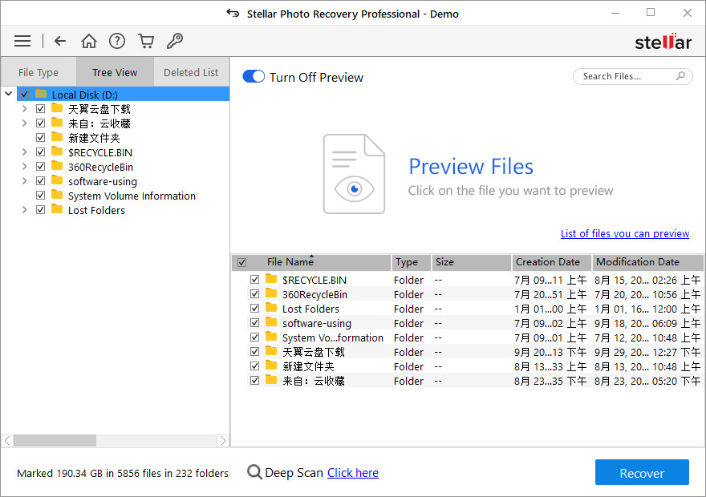706x497 pixels.
Task: Toggle the Turn Off Preview switch
Action: [x=254, y=76]
